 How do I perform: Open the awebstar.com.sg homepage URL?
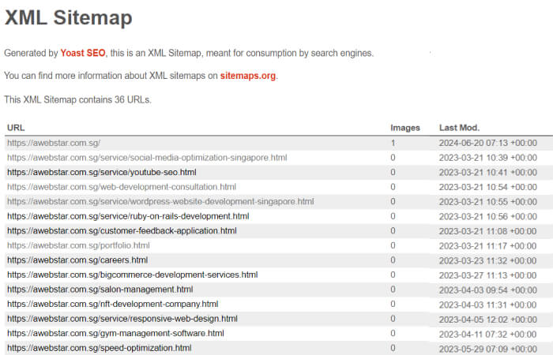coord(54,143)
